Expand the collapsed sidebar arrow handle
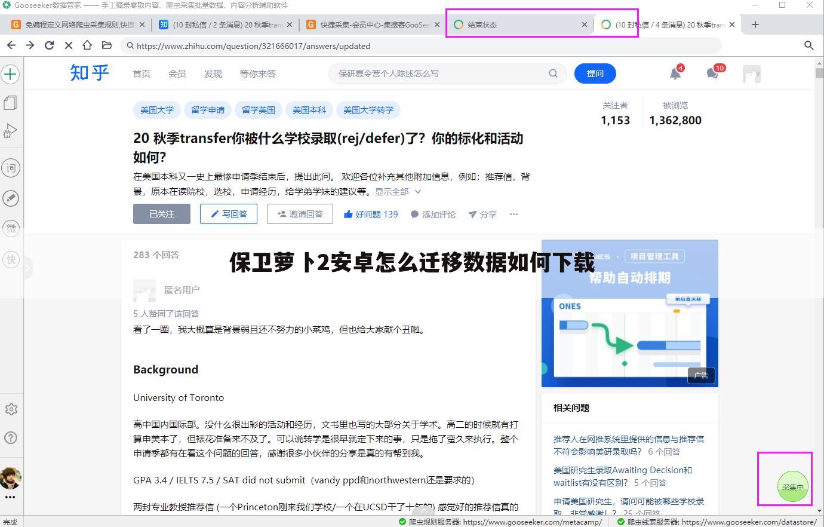 click(x=27, y=268)
